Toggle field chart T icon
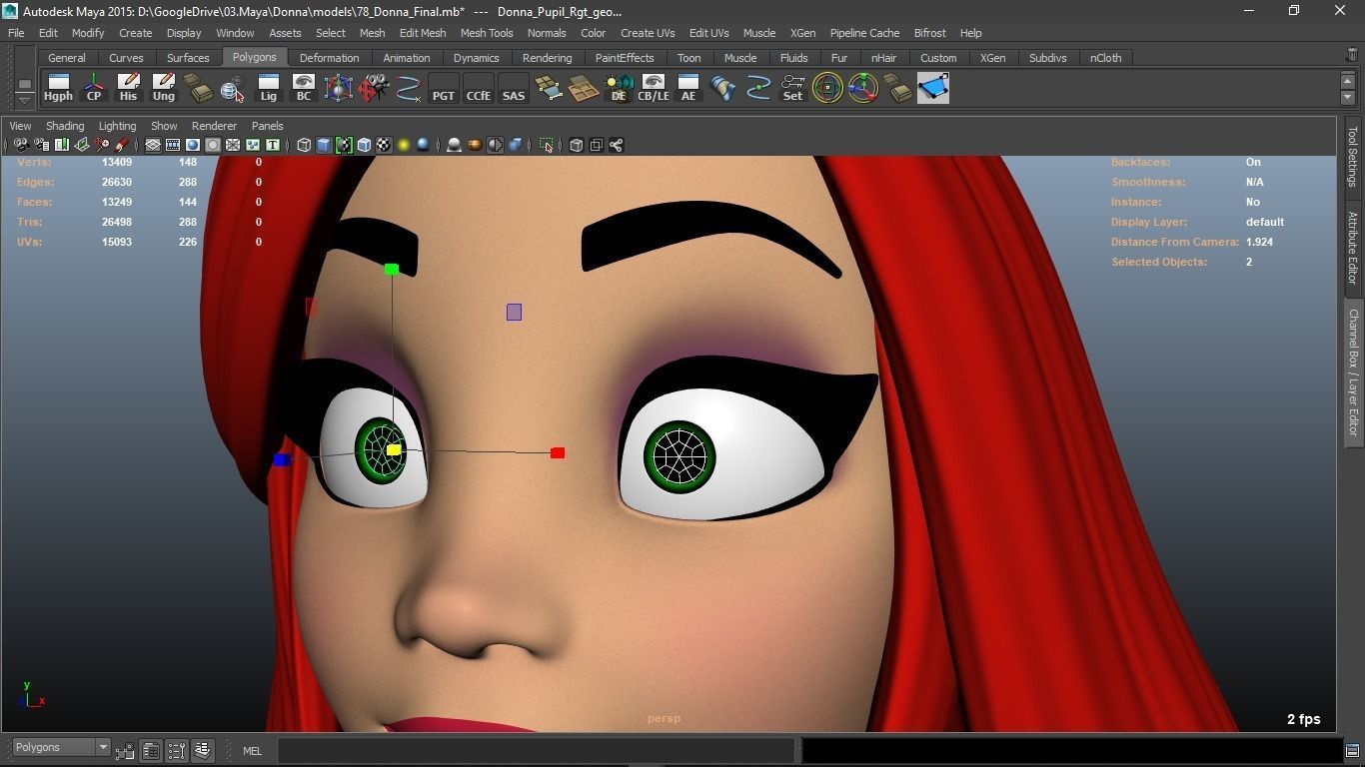 [272, 145]
